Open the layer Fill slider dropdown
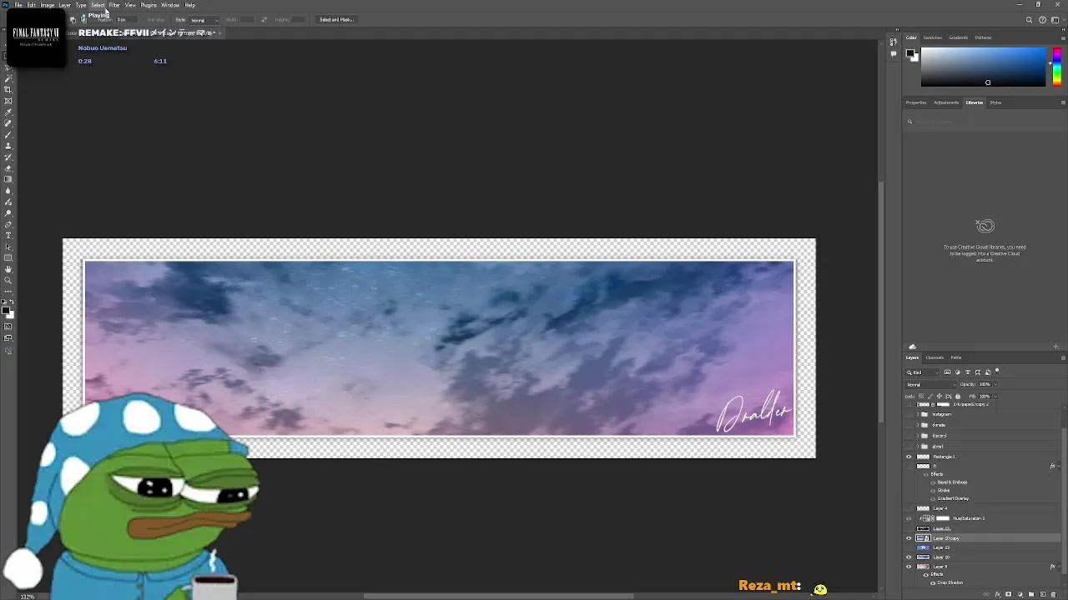This screenshot has width=1068, height=600. click(x=995, y=396)
